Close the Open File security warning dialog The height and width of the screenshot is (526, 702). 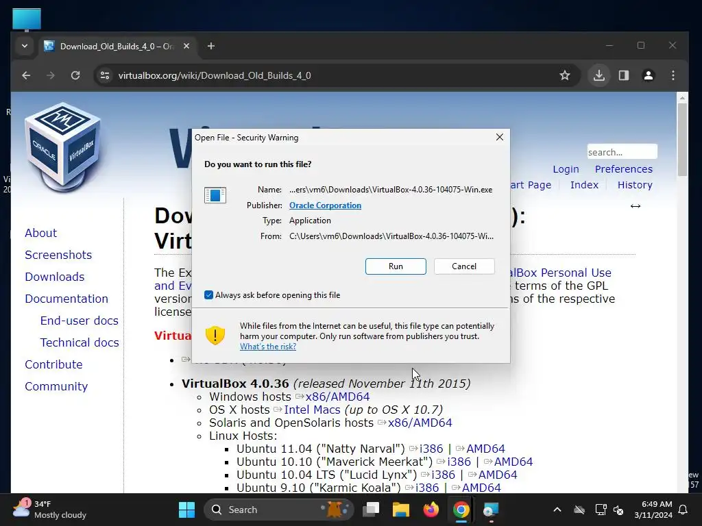click(500, 137)
